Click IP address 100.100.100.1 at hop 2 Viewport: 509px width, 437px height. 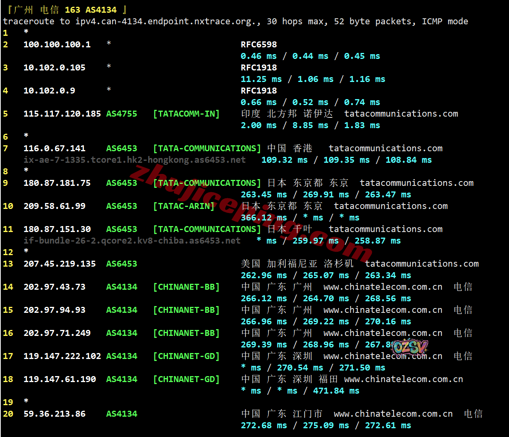point(57,45)
